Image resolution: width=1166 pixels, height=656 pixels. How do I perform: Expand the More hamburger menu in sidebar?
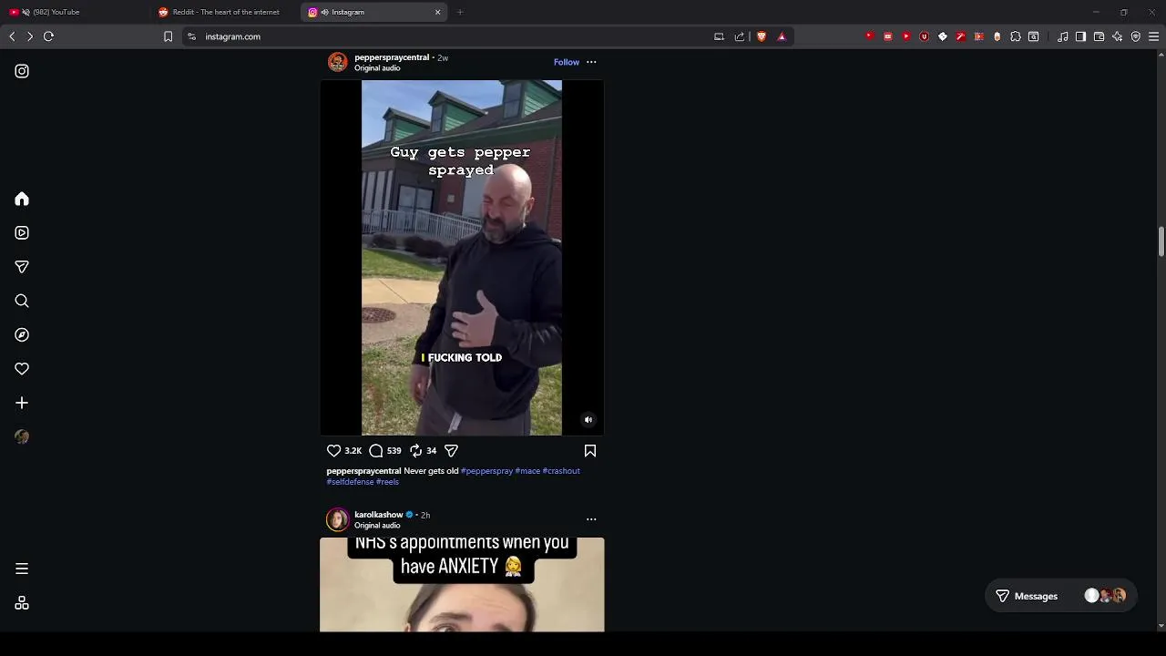tap(22, 569)
